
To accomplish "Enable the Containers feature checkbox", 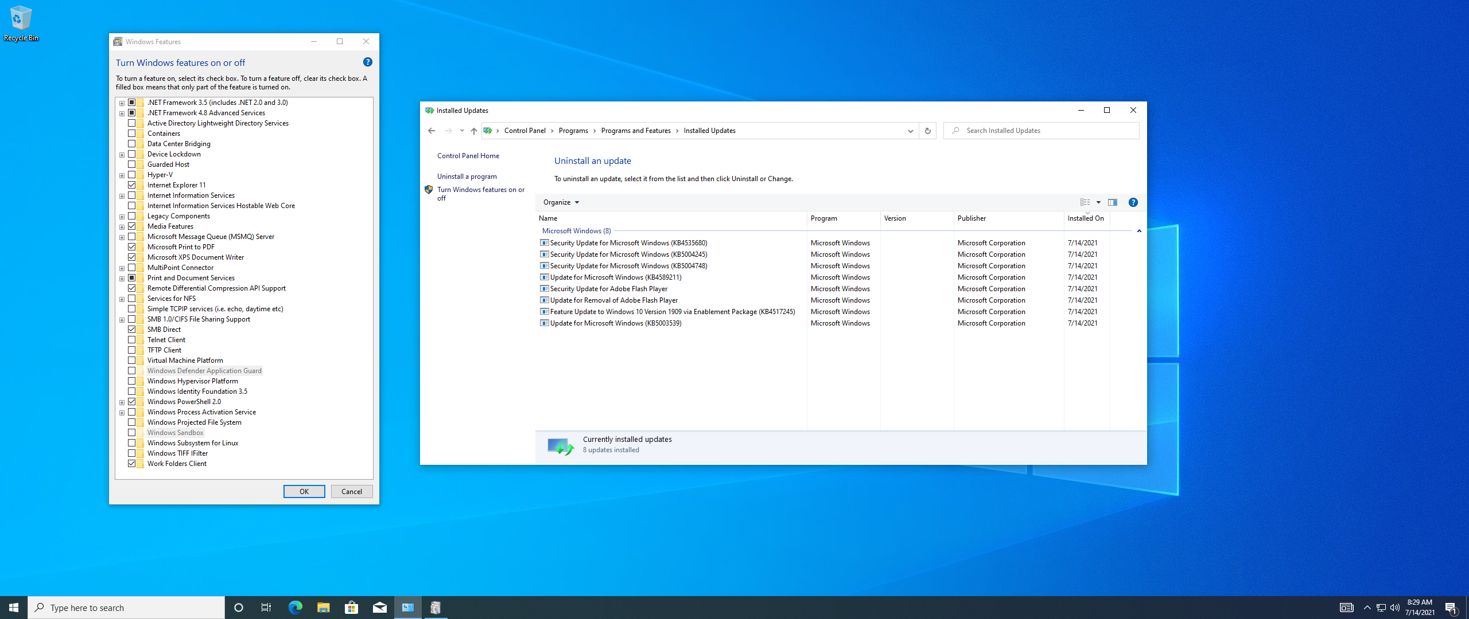I will (131, 134).
